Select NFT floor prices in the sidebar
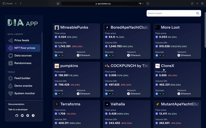 (23, 48)
